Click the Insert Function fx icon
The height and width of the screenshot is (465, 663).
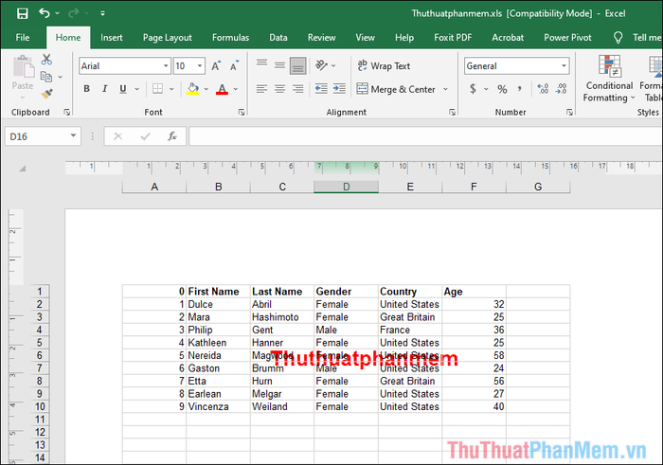pyautogui.click(x=172, y=136)
